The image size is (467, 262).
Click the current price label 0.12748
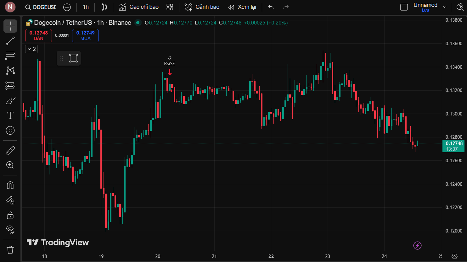[453, 146]
